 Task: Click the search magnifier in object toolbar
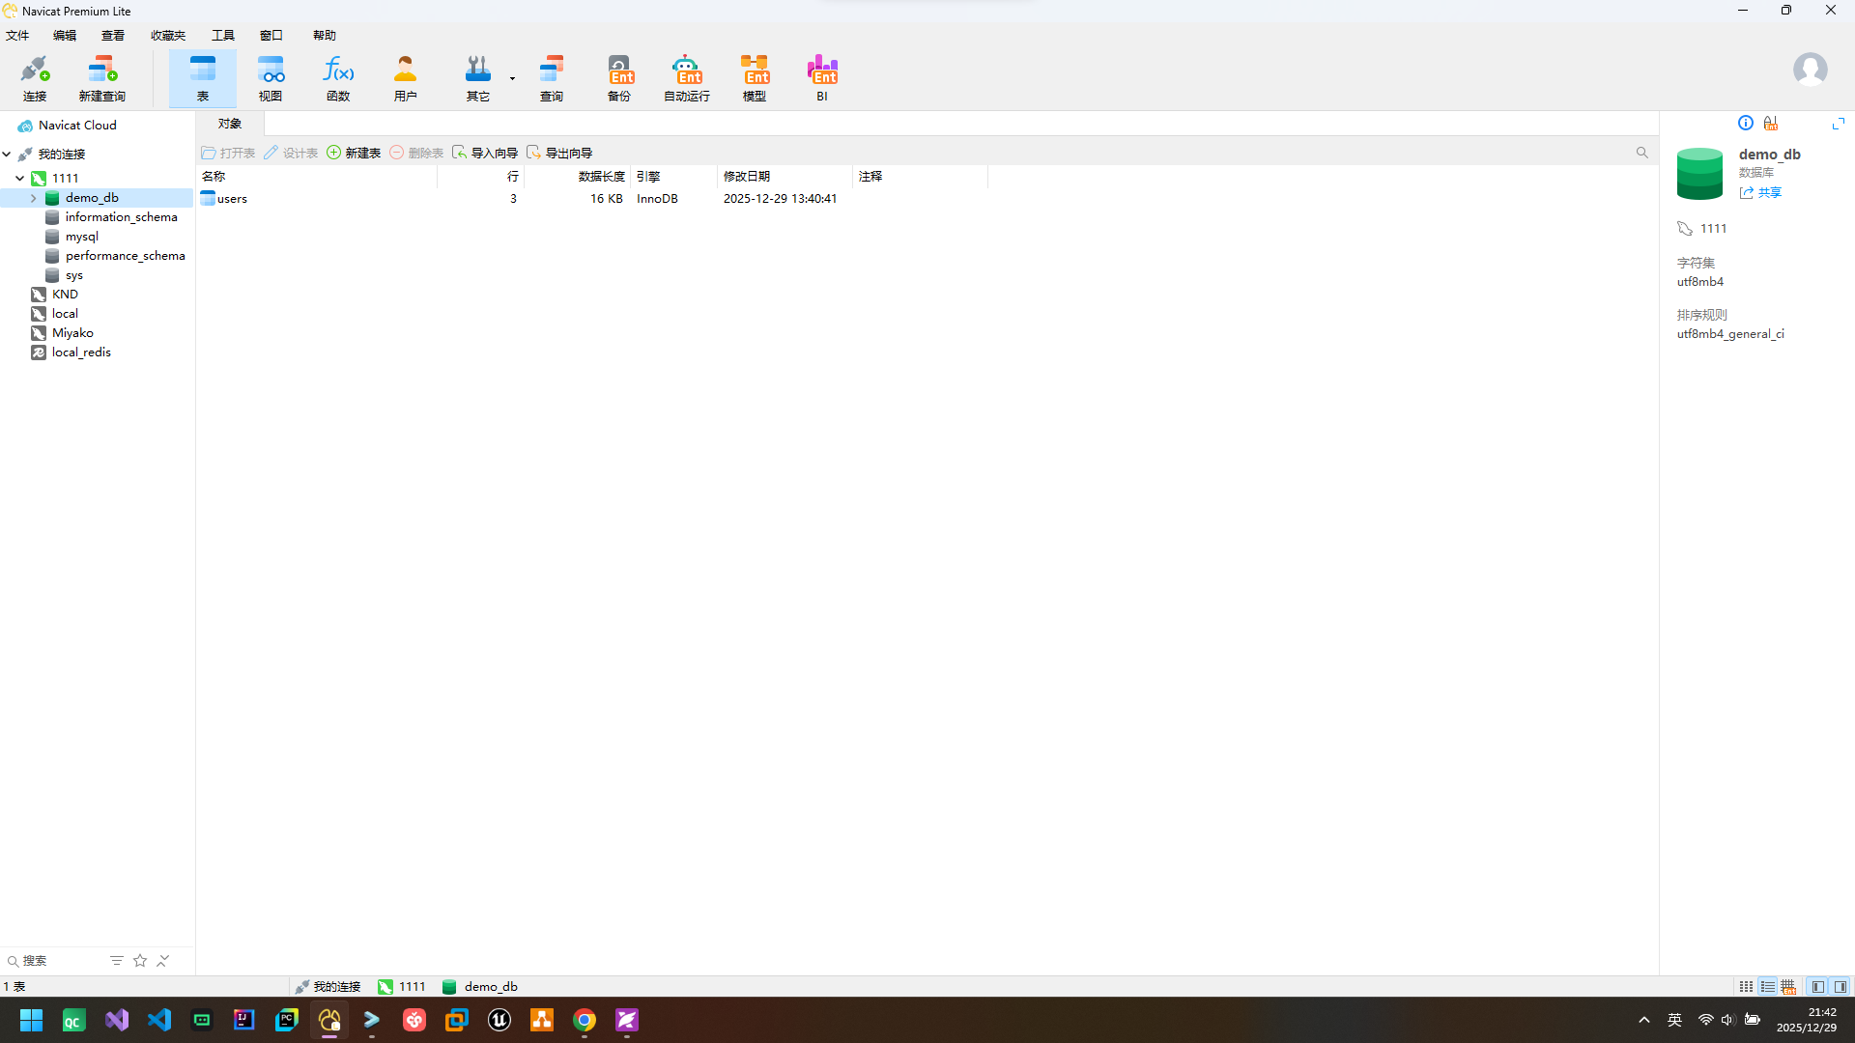(1641, 153)
